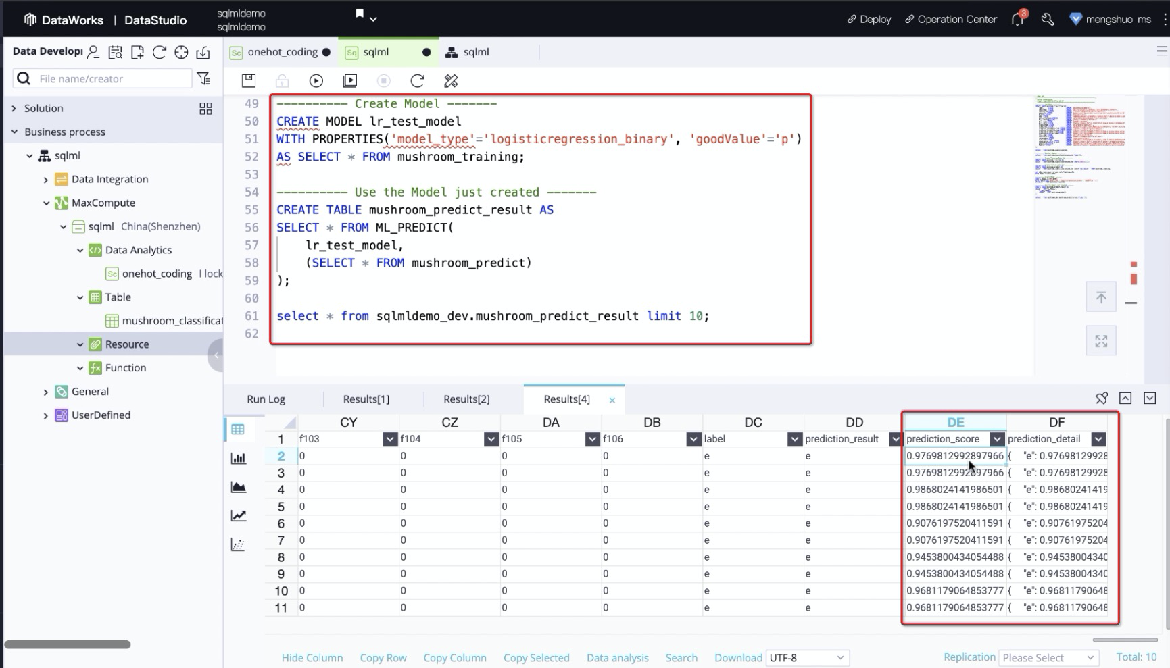This screenshot has height=668, width=1170.
Task: Click the Save icon in editor toolbar
Action: (x=249, y=81)
